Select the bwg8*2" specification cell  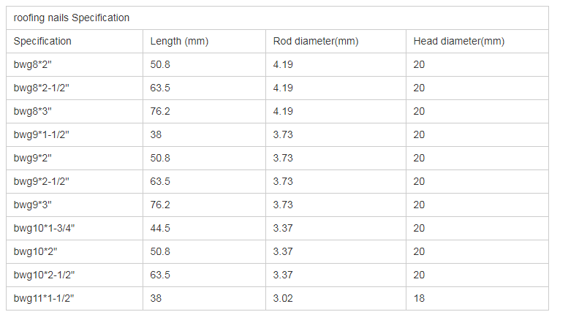(33, 64)
